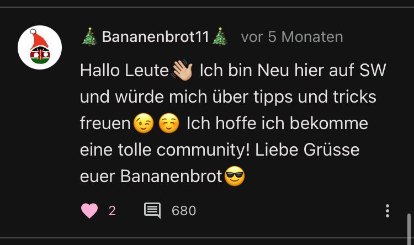
Task: Click the winking face emoji
Action: pyautogui.click(x=144, y=123)
